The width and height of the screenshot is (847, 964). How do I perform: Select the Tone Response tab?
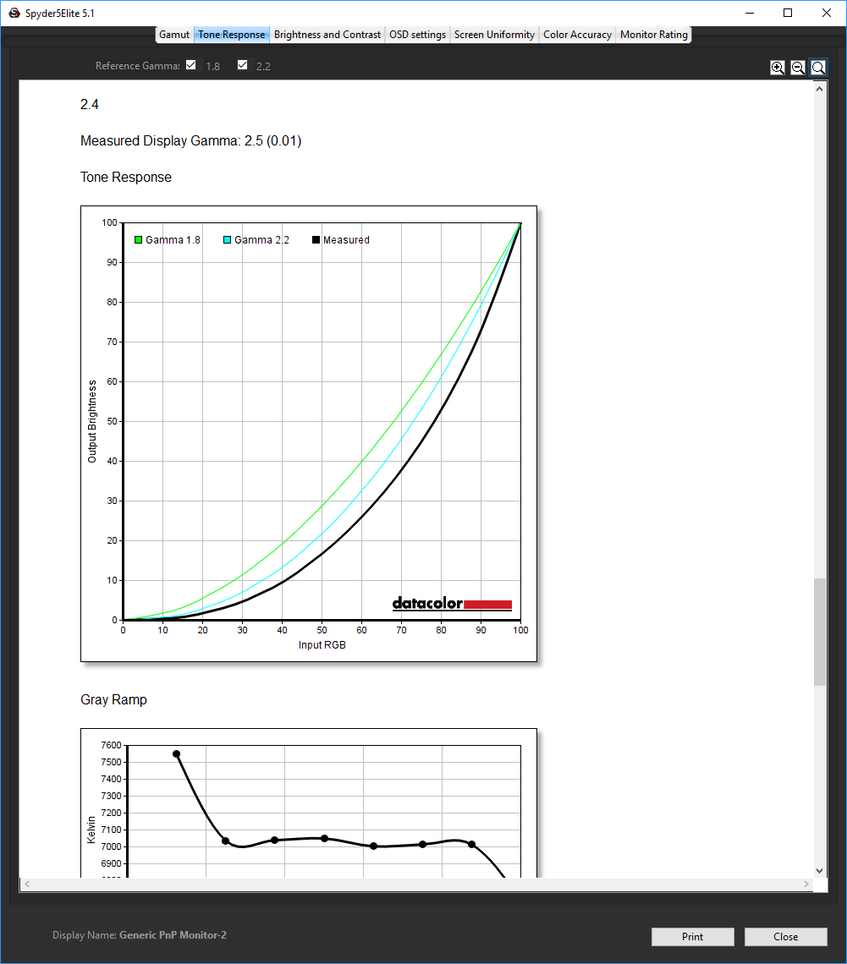pyautogui.click(x=231, y=35)
